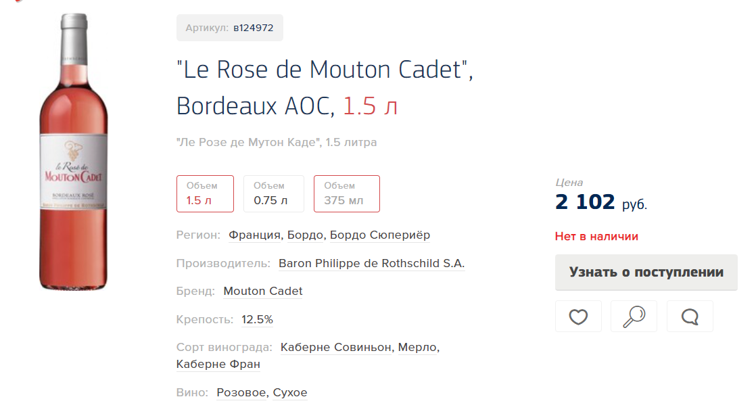Select the 1.5 л volume option
The width and height of the screenshot is (756, 420).
(x=206, y=194)
